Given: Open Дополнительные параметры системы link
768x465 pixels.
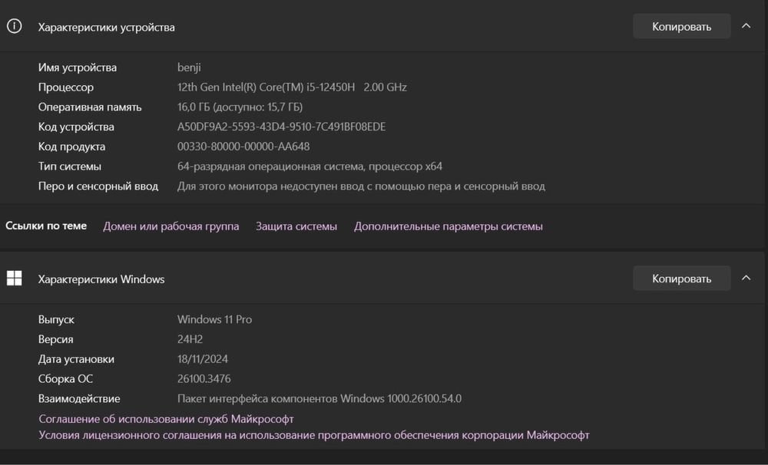Looking at the screenshot, I should pyautogui.click(x=448, y=226).
